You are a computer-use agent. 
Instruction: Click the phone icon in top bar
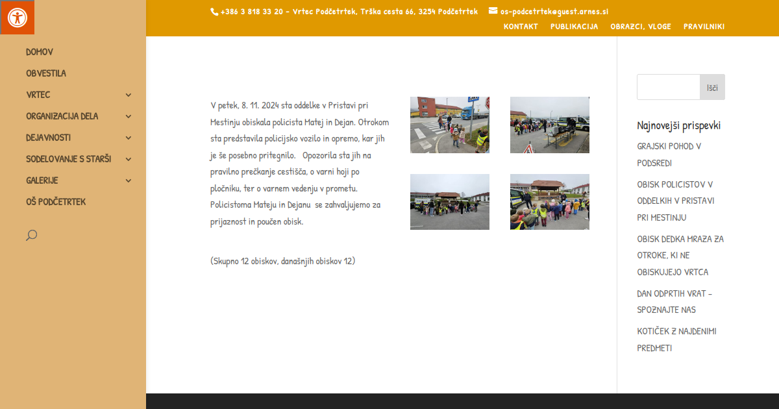point(214,11)
